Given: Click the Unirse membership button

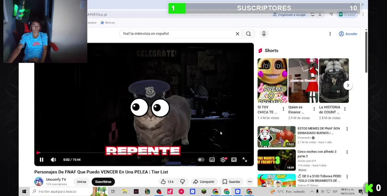Looking at the screenshot, I should (x=81, y=182).
